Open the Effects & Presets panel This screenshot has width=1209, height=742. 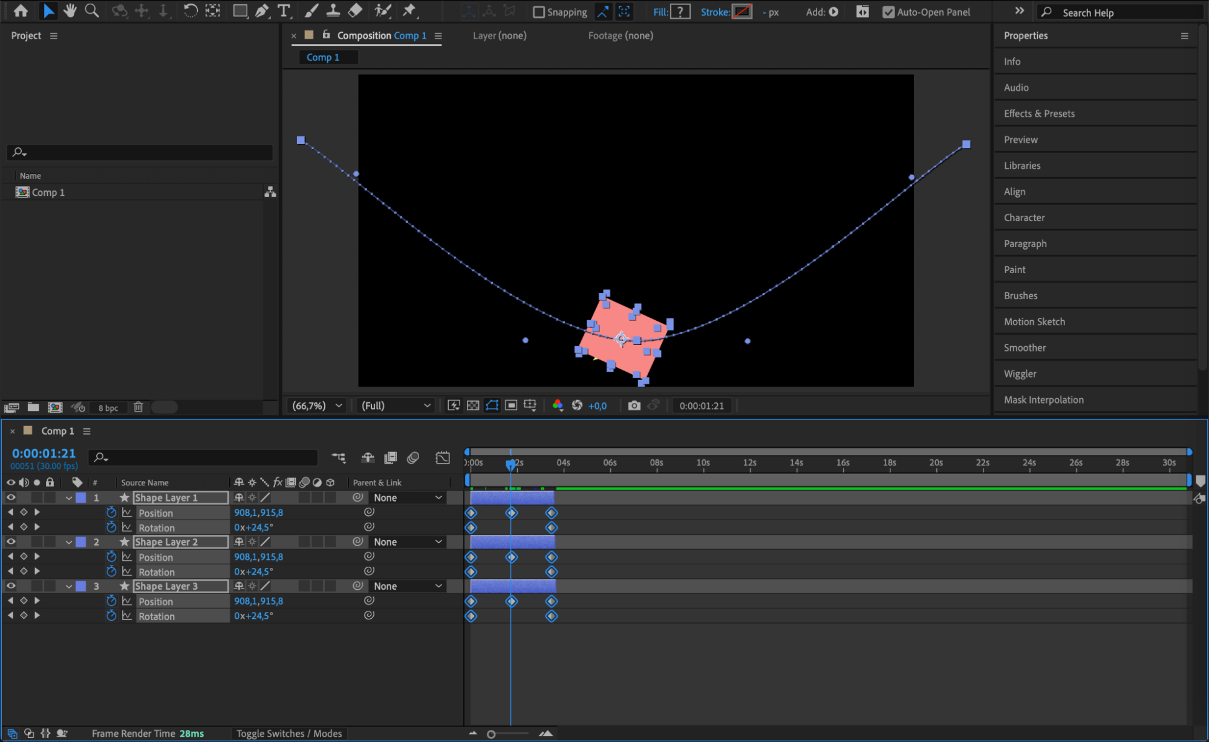(1039, 114)
